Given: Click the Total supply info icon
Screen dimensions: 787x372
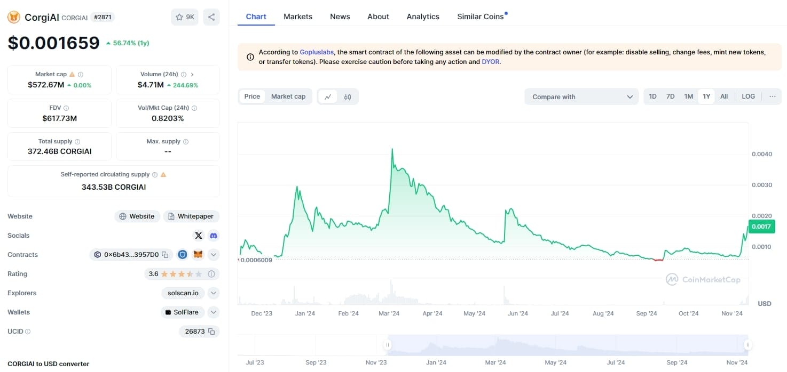Looking at the screenshot, I should 77,142.
